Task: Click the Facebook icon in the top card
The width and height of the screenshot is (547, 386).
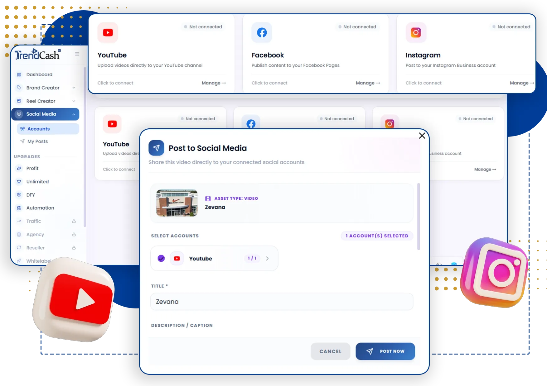Action: tap(262, 32)
